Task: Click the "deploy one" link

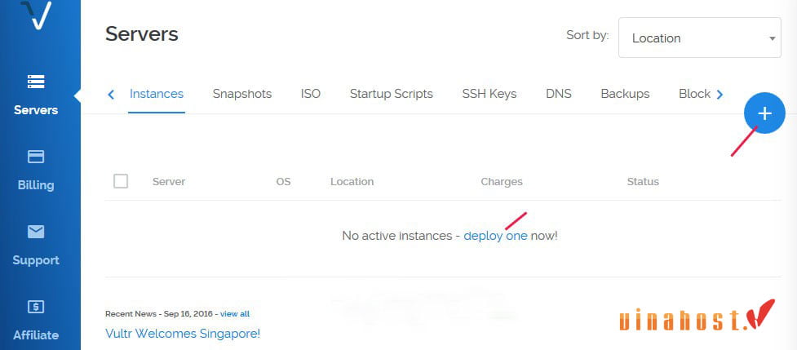Action: click(x=496, y=236)
